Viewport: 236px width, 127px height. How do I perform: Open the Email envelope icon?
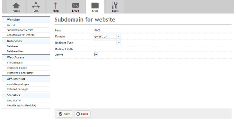tap(75, 5)
